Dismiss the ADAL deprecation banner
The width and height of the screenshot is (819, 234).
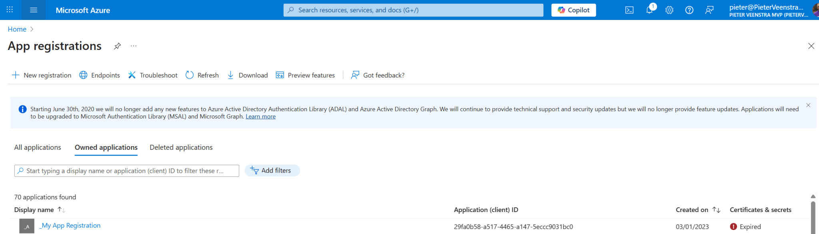click(808, 105)
